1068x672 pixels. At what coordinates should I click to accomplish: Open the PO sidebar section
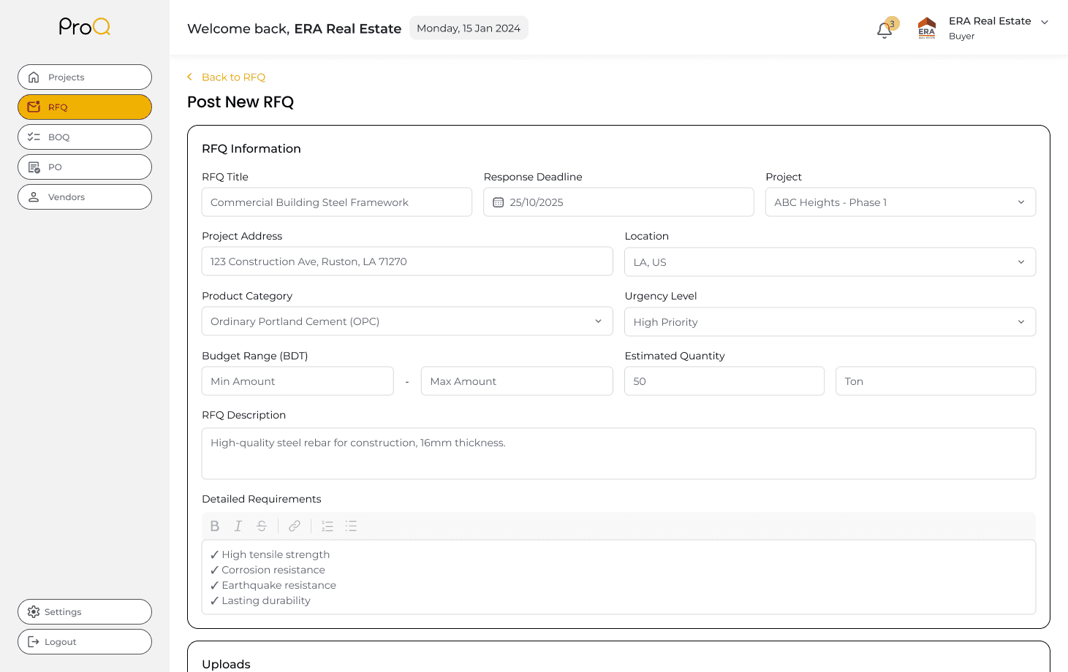pyautogui.click(x=85, y=167)
